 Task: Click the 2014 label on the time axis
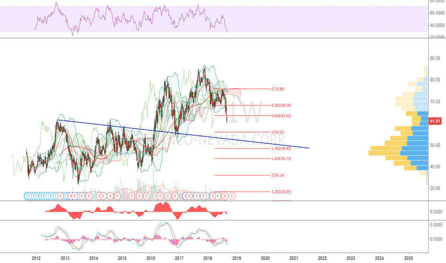click(94, 258)
